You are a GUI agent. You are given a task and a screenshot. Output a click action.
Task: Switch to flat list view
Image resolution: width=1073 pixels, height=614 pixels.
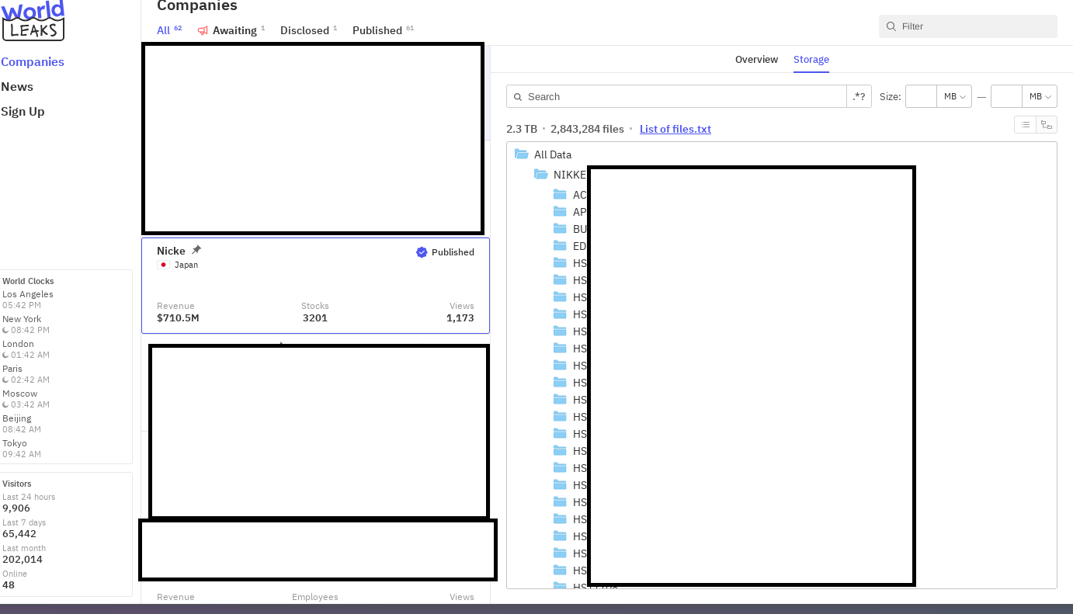pos(1025,124)
